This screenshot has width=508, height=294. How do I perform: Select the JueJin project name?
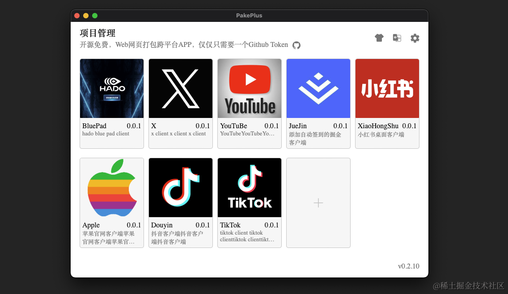coord(298,126)
